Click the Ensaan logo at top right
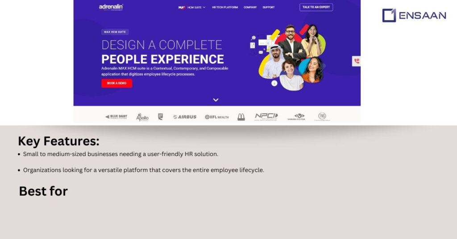Screen dimensions: 457x239 click(414, 16)
